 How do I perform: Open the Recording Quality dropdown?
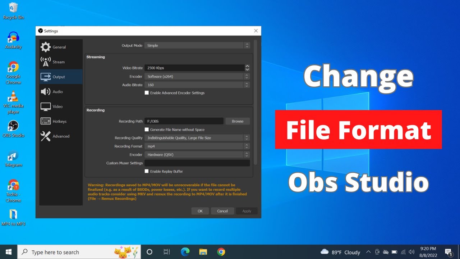pos(197,138)
